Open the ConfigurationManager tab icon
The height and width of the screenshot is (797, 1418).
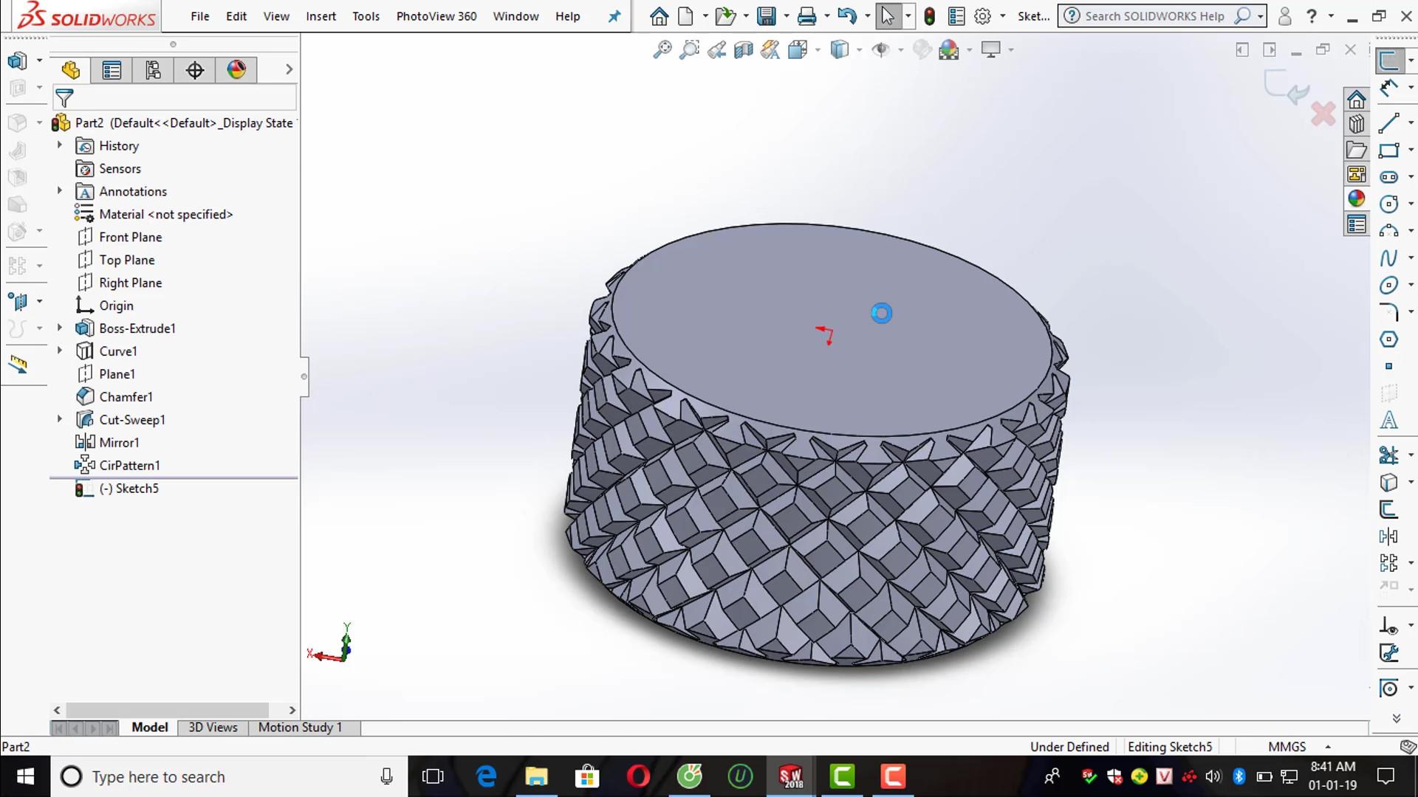coord(153,70)
